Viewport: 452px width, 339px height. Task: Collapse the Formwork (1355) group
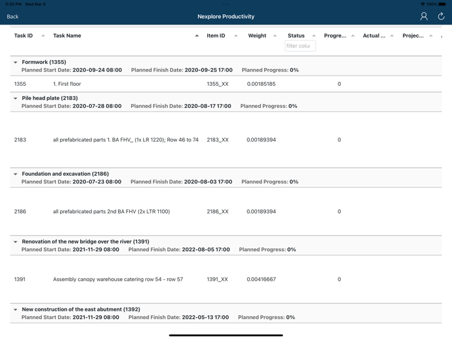pos(15,63)
